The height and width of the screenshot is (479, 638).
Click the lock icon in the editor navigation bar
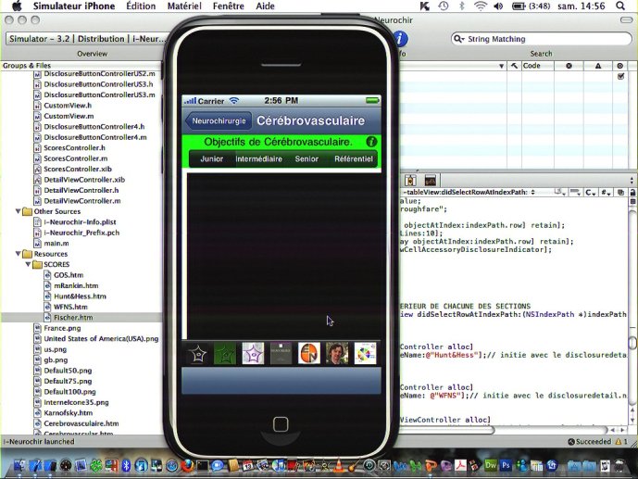coord(632,193)
